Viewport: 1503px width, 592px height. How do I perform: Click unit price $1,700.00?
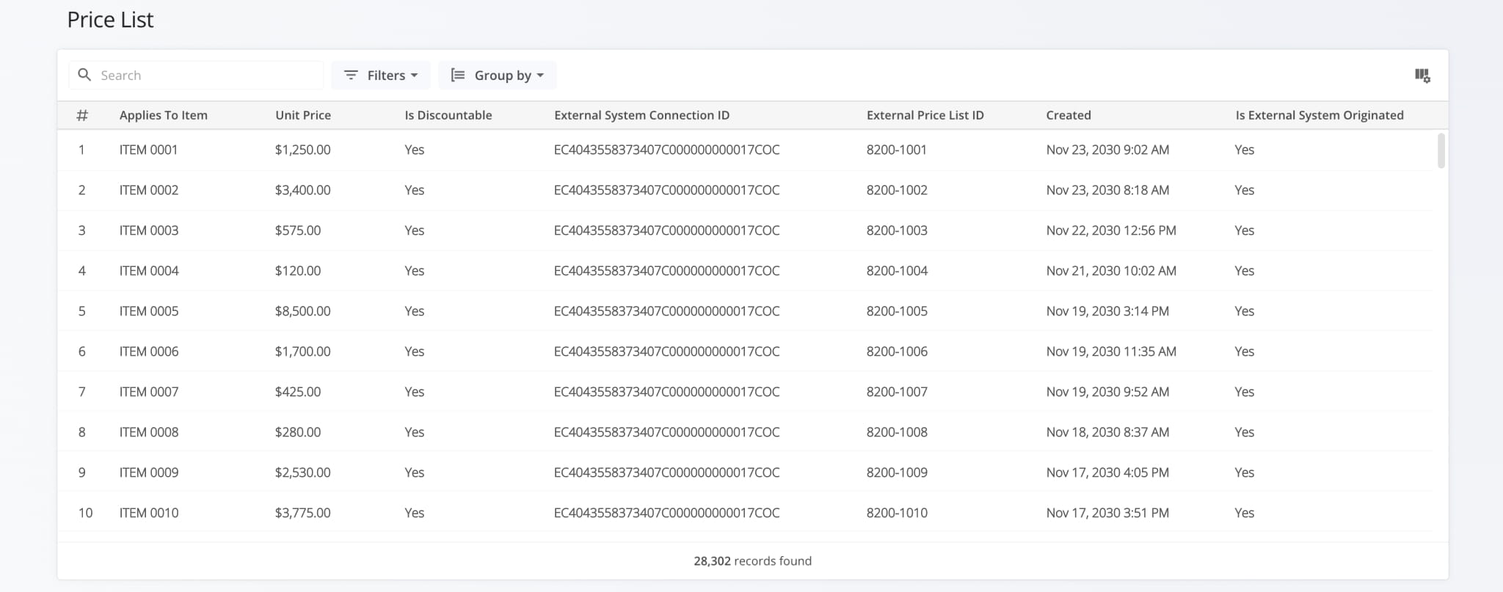(302, 351)
